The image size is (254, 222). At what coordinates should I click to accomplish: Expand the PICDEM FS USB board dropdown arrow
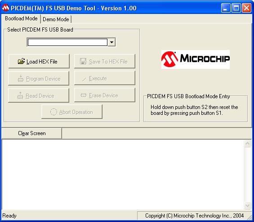coord(111,42)
